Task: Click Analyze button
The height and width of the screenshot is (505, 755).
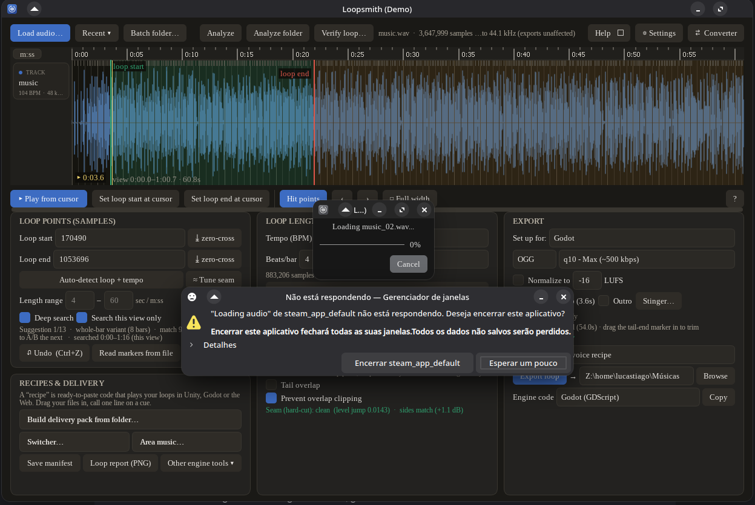Action: pos(220,33)
